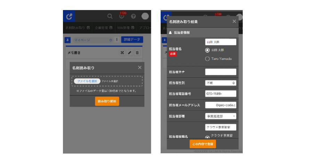Open the help question mark icon, left screen

pyautogui.click(x=133, y=16)
